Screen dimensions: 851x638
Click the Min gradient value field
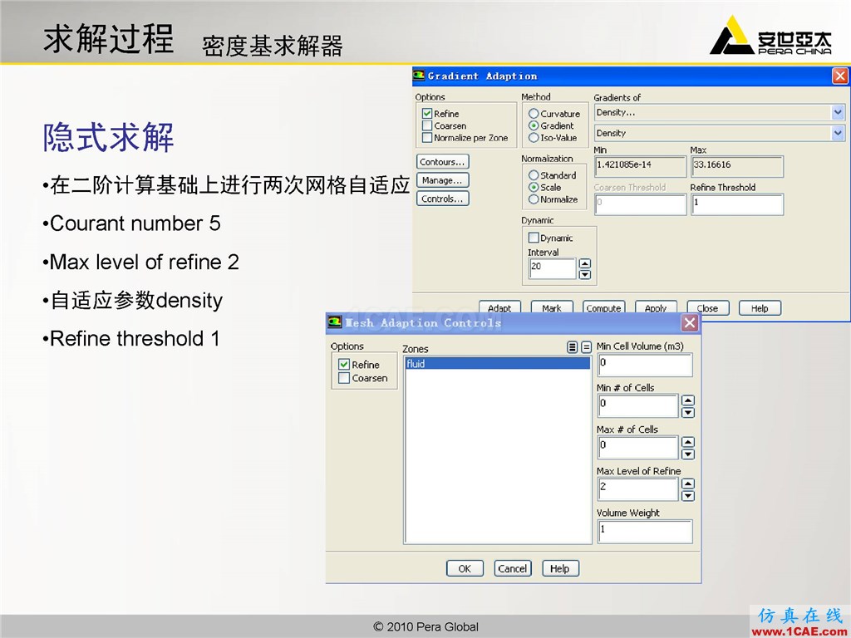[x=641, y=166]
